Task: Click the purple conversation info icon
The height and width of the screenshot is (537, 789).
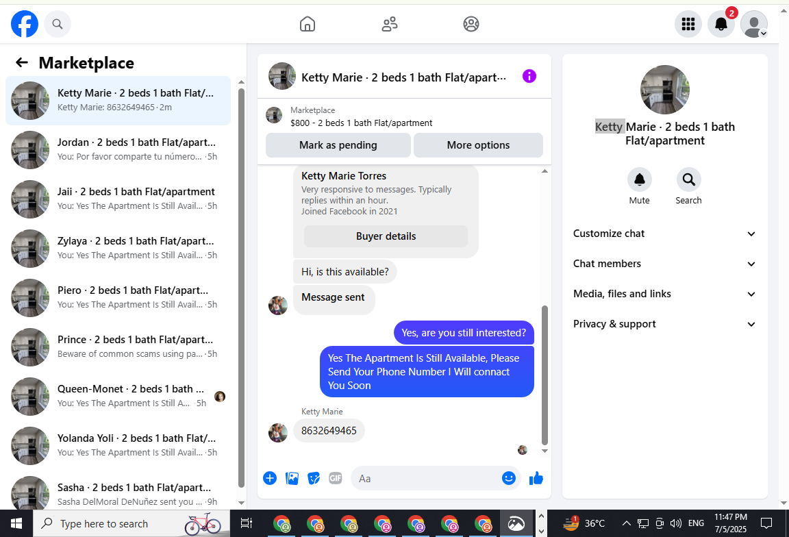Action: [529, 77]
